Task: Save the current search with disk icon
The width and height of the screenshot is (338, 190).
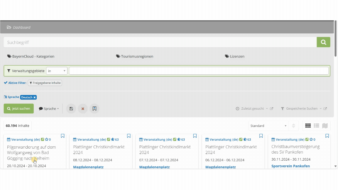Action: click(x=71, y=108)
